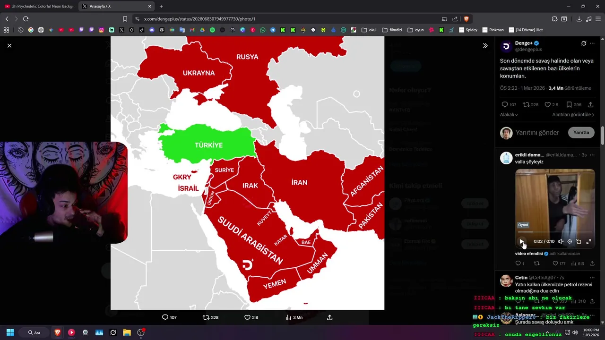Open the Spidey bookmark
Image resolution: width=605 pixels, height=340 pixels.
[x=468, y=30]
